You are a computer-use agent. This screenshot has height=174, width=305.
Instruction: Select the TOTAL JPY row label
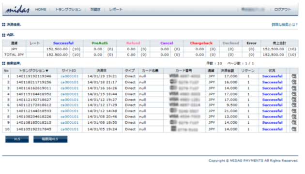14,55
